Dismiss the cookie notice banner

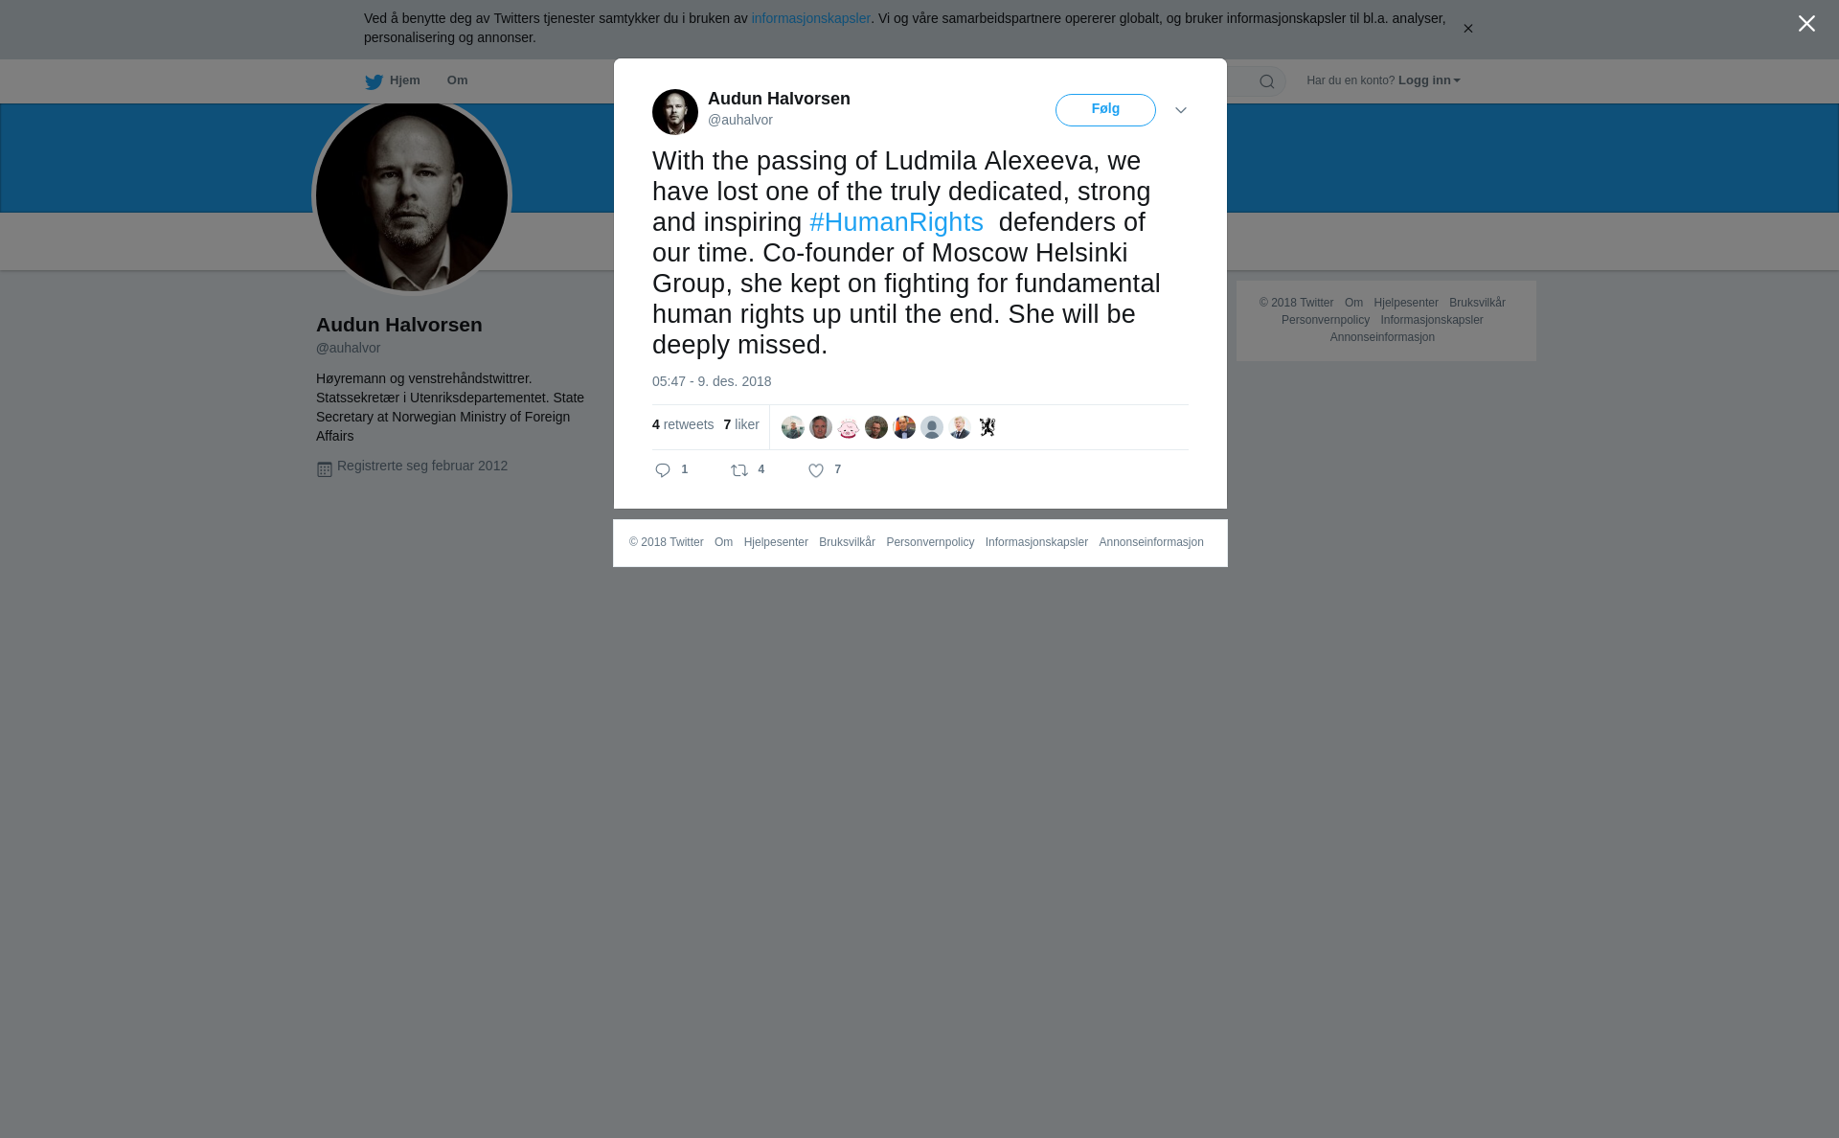(1467, 29)
